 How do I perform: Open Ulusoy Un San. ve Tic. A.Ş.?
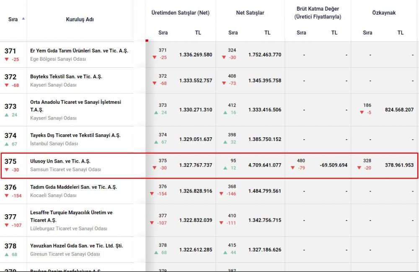[x=60, y=161]
